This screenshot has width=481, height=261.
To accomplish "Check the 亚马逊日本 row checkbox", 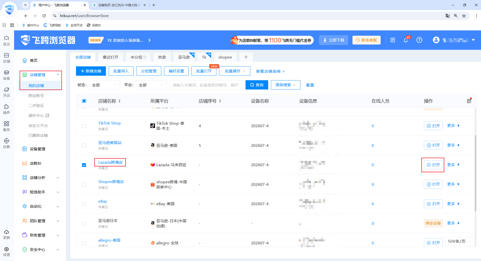I will click(x=84, y=224).
